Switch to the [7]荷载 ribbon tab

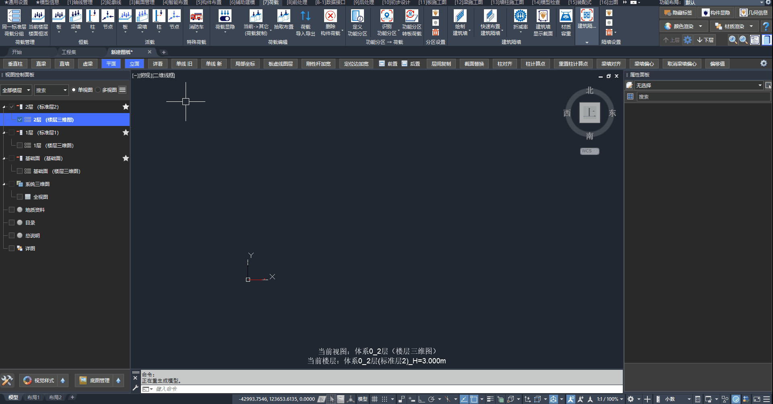[271, 2]
